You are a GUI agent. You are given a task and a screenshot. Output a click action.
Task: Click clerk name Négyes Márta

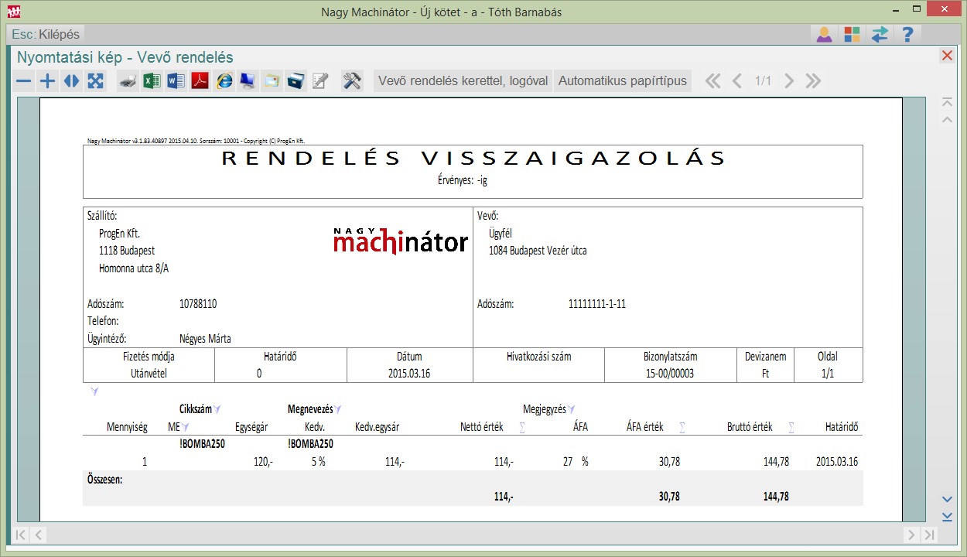point(205,339)
